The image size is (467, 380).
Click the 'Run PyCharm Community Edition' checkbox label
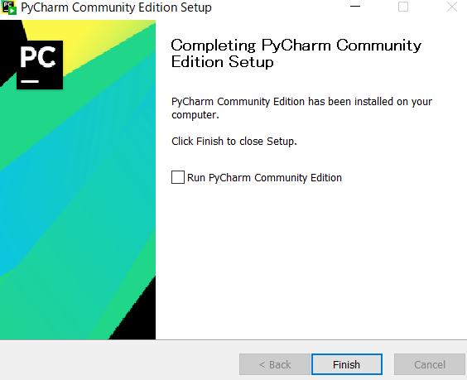pyautogui.click(x=264, y=178)
